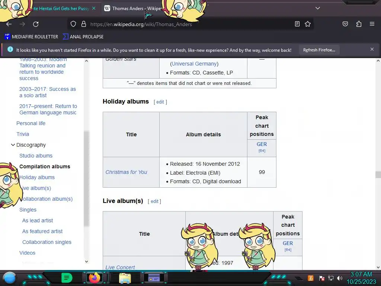Image resolution: width=381 pixels, height=286 pixels.
Task: Open the taskbar clock showing 3:07 AM
Action: (361, 278)
